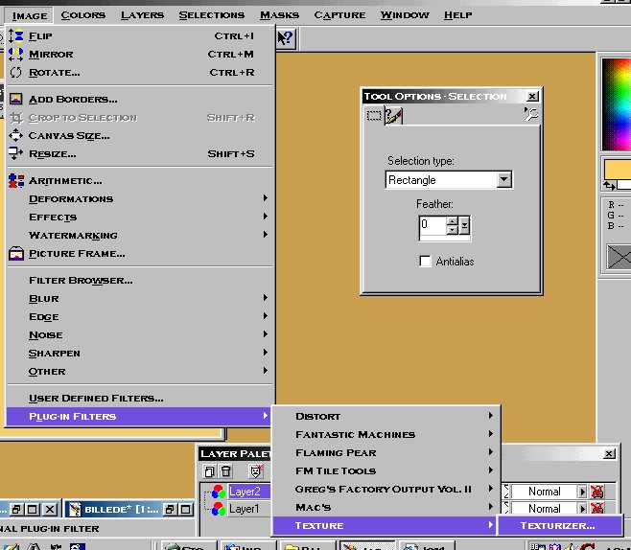Viewport: 631px width, 550px height.
Task: Choose Texturizer from Texture submenu
Action: (x=559, y=525)
